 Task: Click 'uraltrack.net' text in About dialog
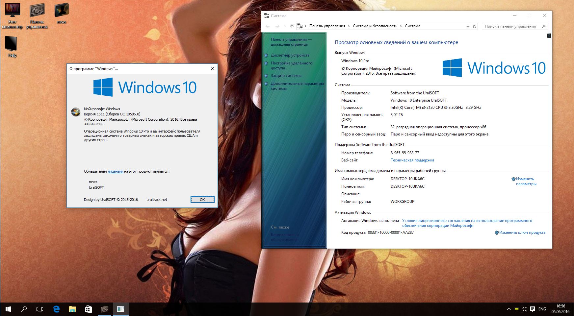click(157, 200)
